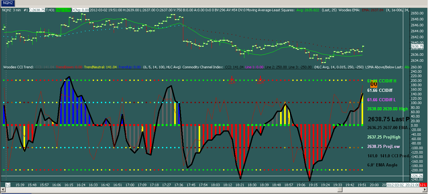This screenshot has height=194, width=428.
Task: Click the scrollbar left arrow button
Action: pos(3,190)
